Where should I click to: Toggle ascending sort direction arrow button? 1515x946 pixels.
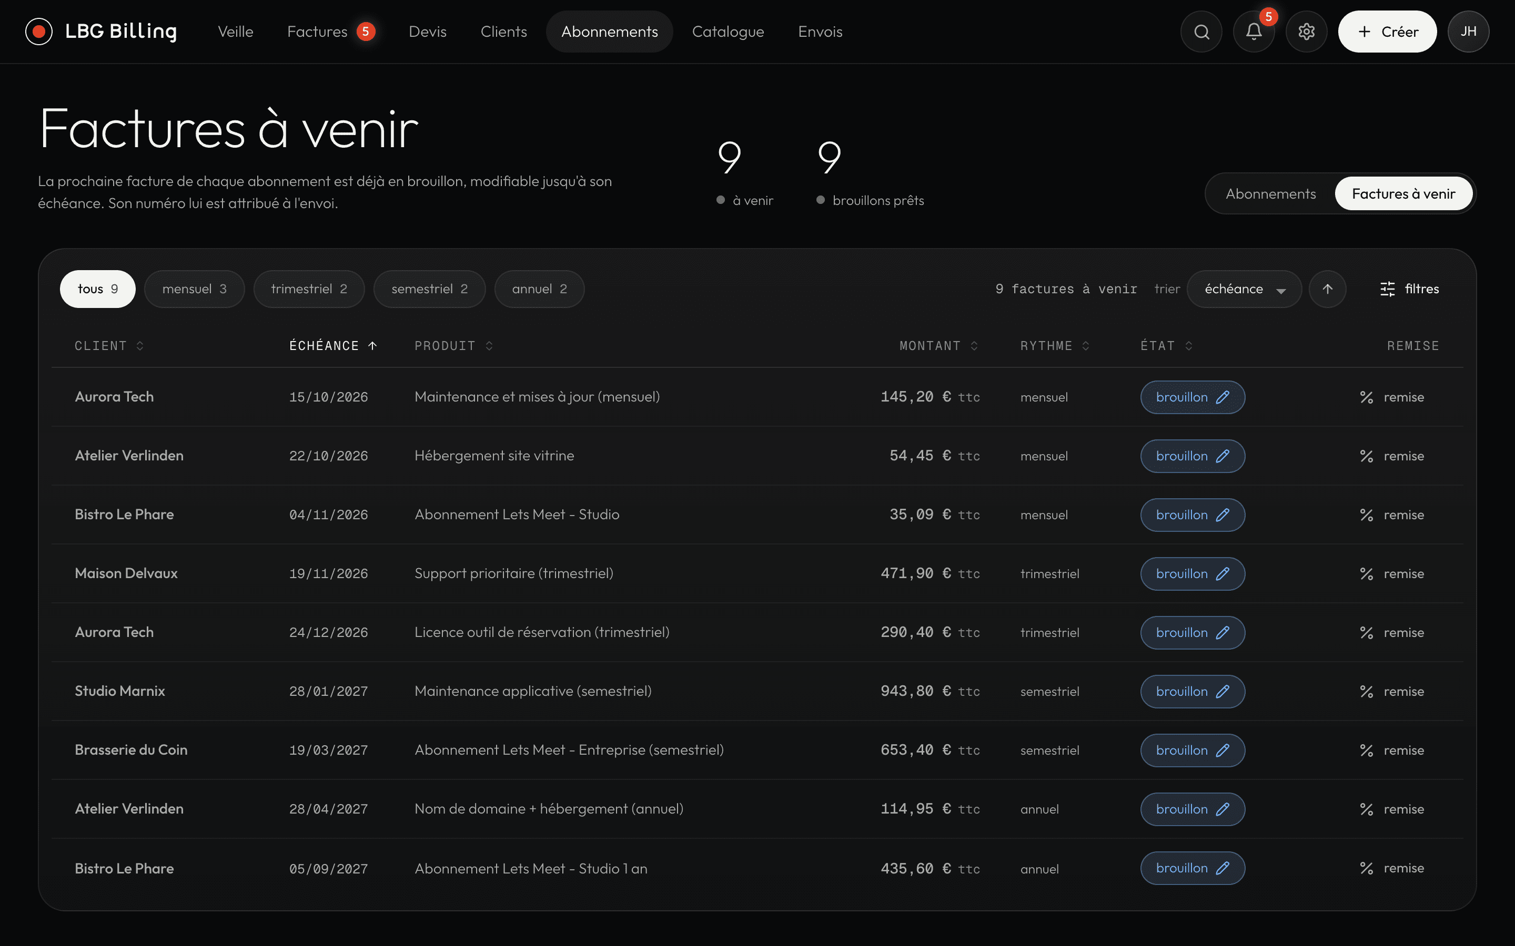(x=1327, y=289)
